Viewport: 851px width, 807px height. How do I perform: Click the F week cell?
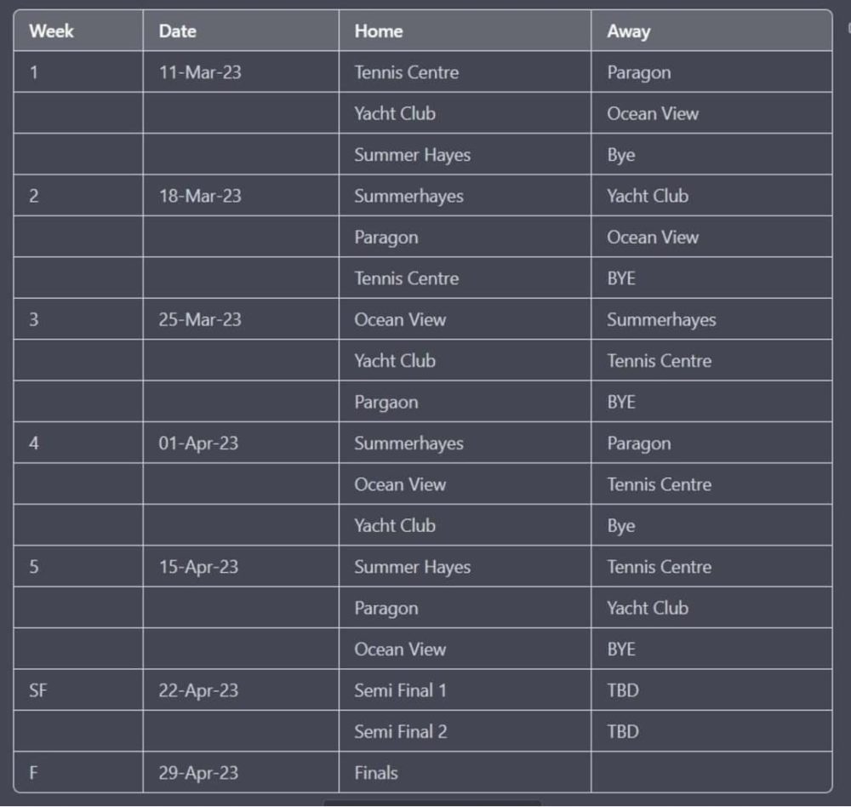coord(78,773)
